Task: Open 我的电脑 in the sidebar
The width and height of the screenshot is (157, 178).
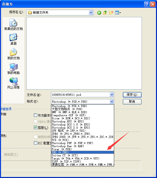Action: point(13,69)
